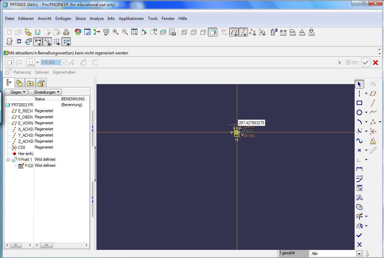Image resolution: width=384 pixels, height=258 pixels.
Task: Cancel the feature with red X
Action: coord(376,62)
